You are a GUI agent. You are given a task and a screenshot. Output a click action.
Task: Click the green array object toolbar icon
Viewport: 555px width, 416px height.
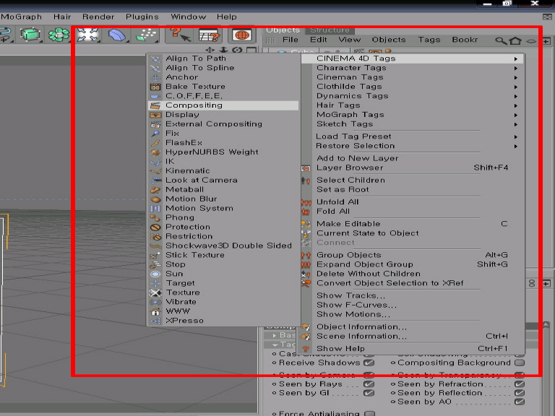pyautogui.click(x=59, y=35)
